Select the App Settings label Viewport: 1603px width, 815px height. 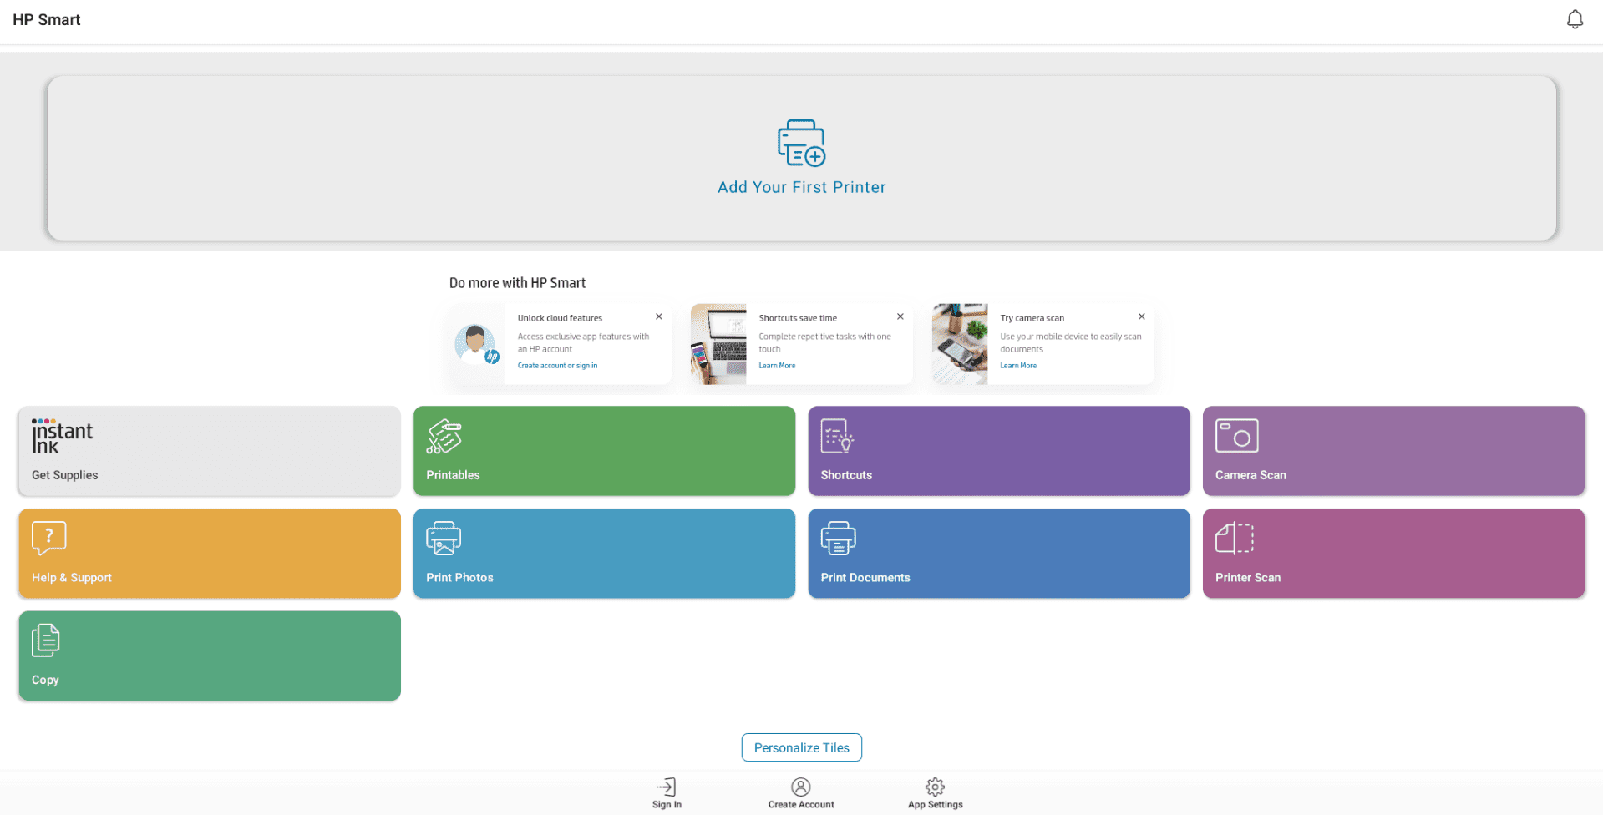[935, 805]
